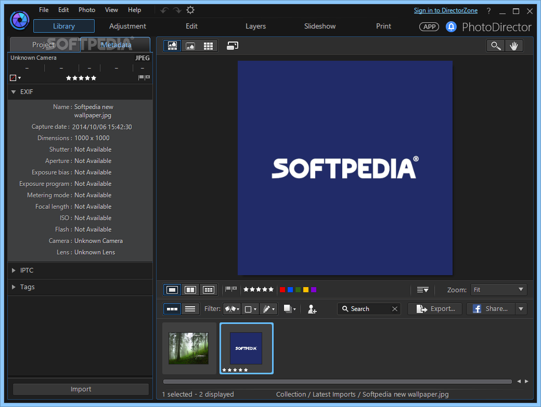
Task: Click the redo arrow icon
Action: pyautogui.click(x=177, y=10)
